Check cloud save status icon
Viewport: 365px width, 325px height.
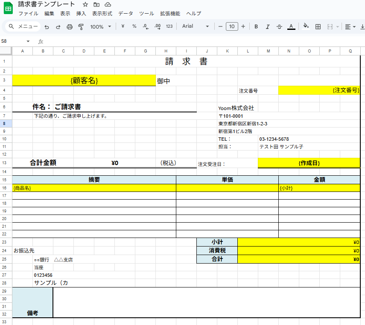click(108, 4)
